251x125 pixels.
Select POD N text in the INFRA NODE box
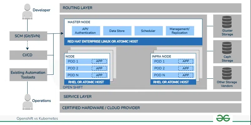point(159,75)
